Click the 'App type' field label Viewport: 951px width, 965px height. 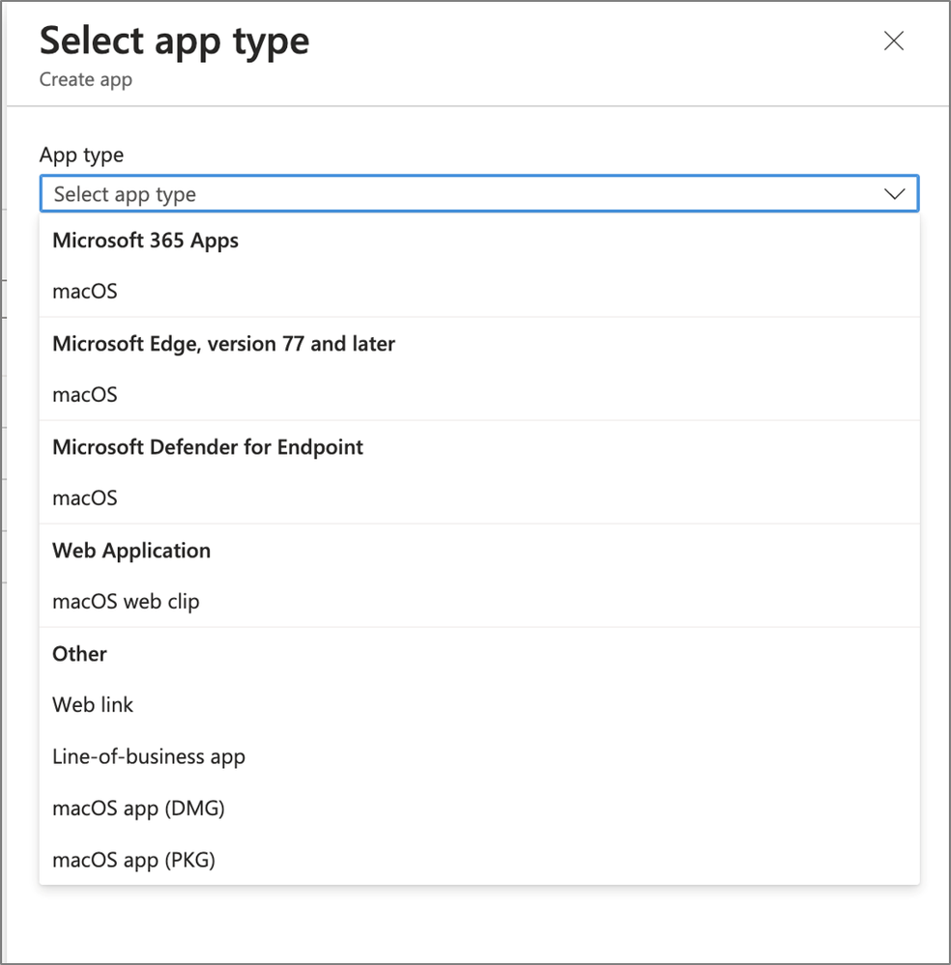click(81, 155)
